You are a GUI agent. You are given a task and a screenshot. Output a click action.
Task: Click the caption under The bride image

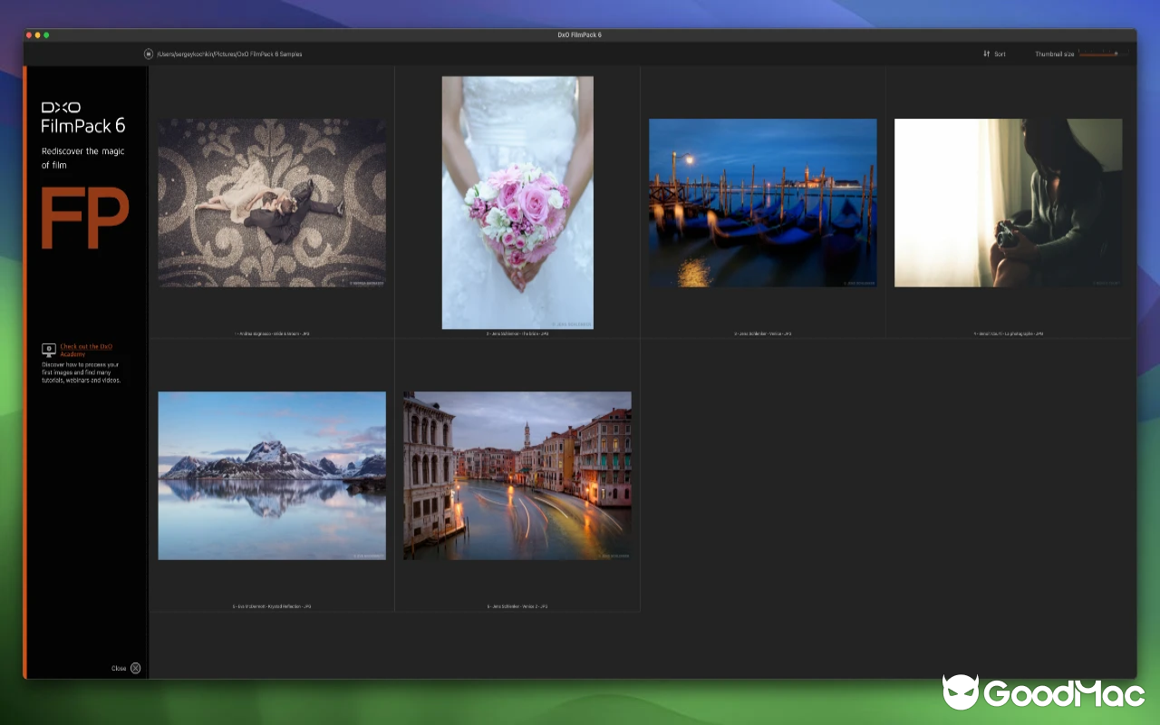point(517,333)
